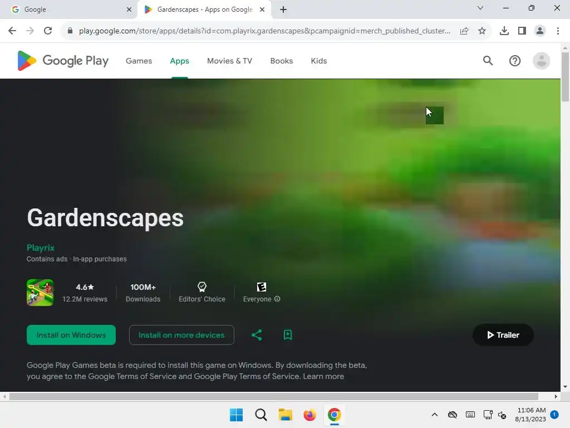This screenshot has width=570, height=428.
Task: Expand the system tray hidden icons chevron
Action: [x=434, y=415]
